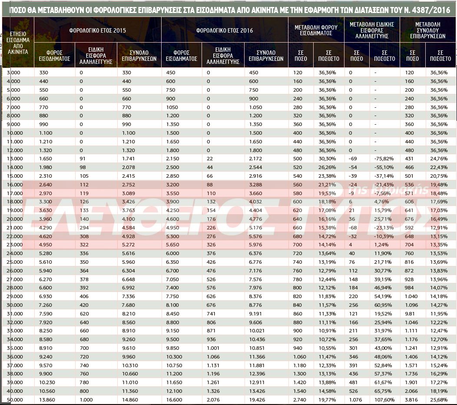Screen dimensions: 457x405
Task: Click the 107,60% cell in the last row
Action: (x=384, y=400)
